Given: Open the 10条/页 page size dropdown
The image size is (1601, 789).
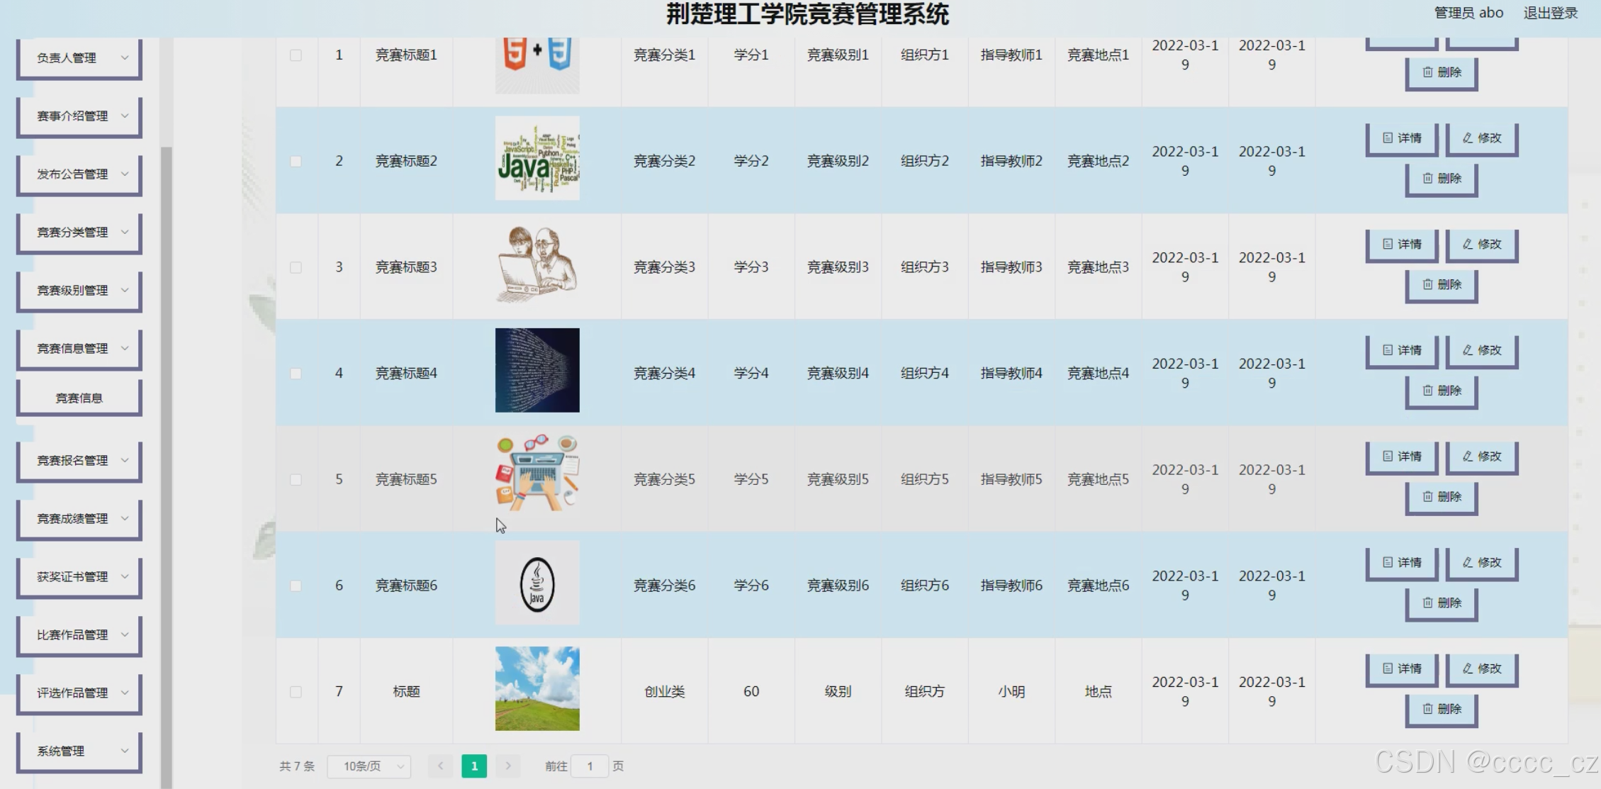Looking at the screenshot, I should pyautogui.click(x=369, y=766).
